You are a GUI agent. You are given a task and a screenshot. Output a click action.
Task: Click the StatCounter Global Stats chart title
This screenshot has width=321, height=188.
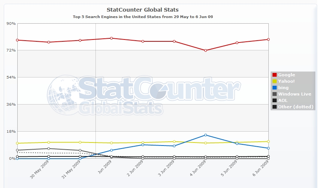(x=143, y=9)
